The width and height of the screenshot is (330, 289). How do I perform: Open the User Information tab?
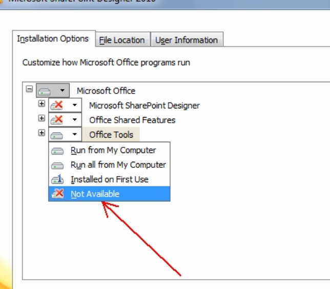tap(187, 40)
